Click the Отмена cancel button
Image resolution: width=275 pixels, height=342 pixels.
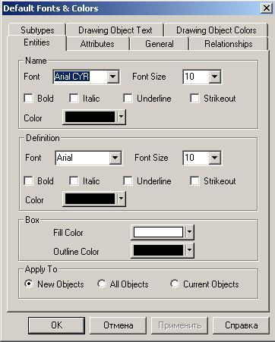[119, 325]
